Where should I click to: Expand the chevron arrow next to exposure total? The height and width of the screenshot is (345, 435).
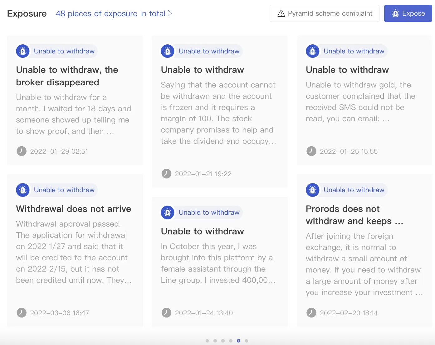pos(170,13)
